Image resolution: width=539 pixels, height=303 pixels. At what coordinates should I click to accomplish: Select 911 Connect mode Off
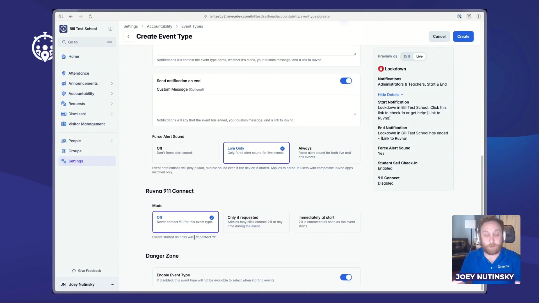tap(185, 222)
